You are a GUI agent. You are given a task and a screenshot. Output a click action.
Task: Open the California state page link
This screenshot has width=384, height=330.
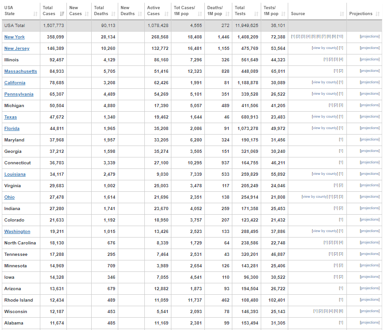pos(15,83)
